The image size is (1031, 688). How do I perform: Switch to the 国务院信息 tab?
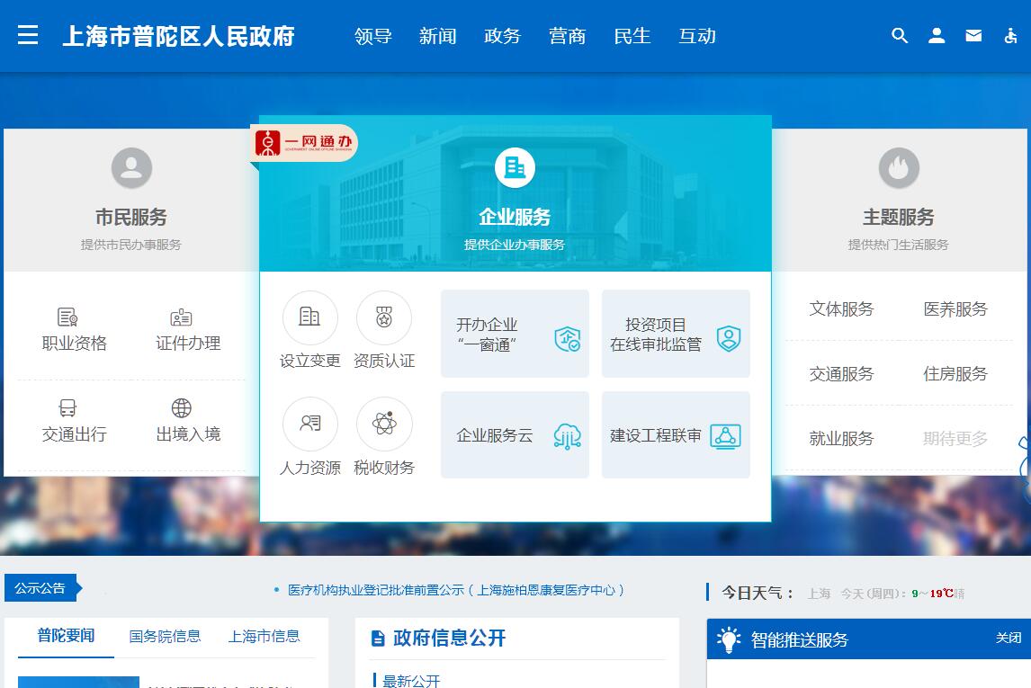[x=165, y=637]
